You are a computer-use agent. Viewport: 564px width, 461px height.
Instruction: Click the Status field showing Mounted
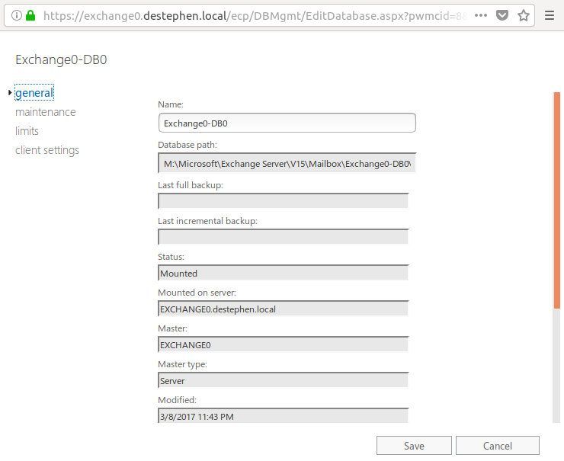(283, 273)
